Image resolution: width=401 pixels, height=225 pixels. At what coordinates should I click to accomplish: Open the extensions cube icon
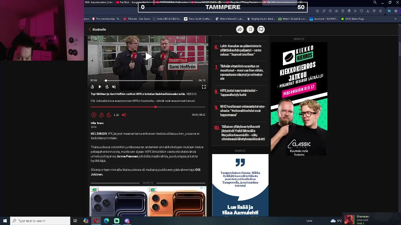396,11
